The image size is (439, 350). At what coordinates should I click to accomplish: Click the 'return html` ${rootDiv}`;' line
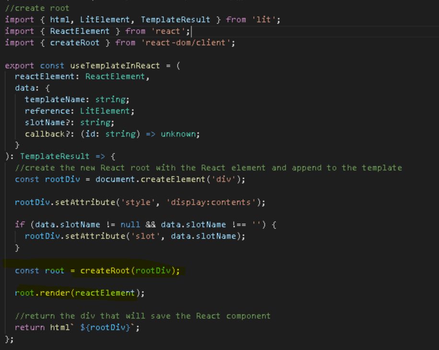pyautogui.click(x=77, y=327)
